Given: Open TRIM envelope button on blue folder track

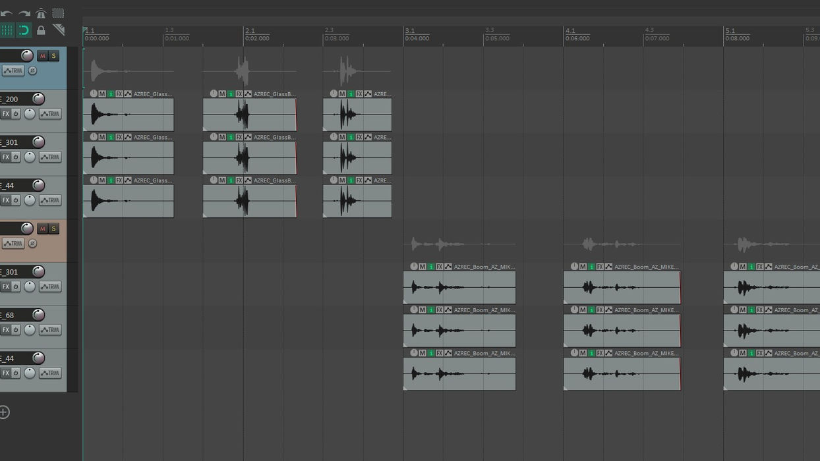Looking at the screenshot, I should [x=13, y=70].
